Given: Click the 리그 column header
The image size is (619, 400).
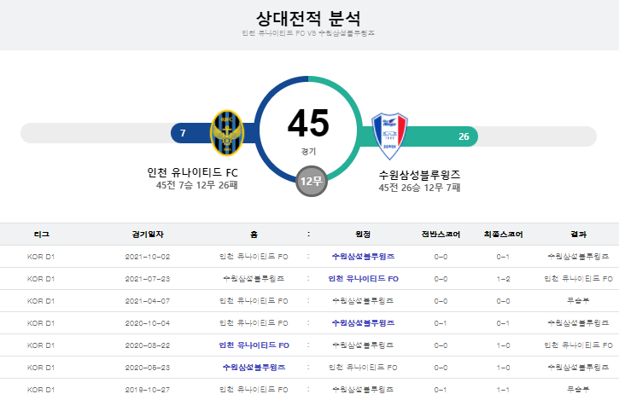Looking at the screenshot, I should tap(42, 235).
